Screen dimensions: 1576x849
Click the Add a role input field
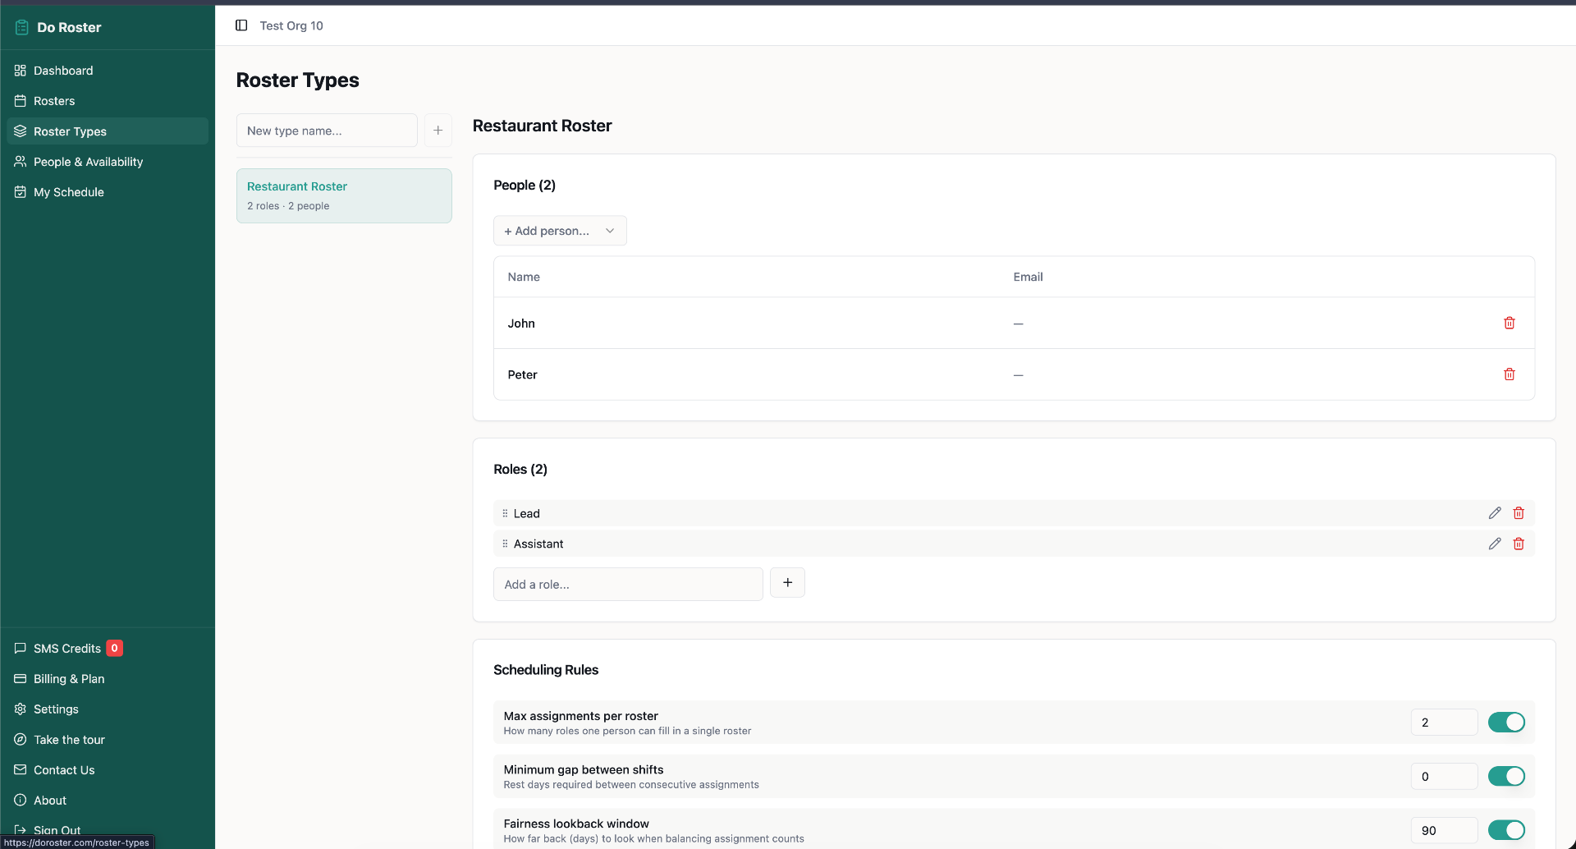click(628, 584)
